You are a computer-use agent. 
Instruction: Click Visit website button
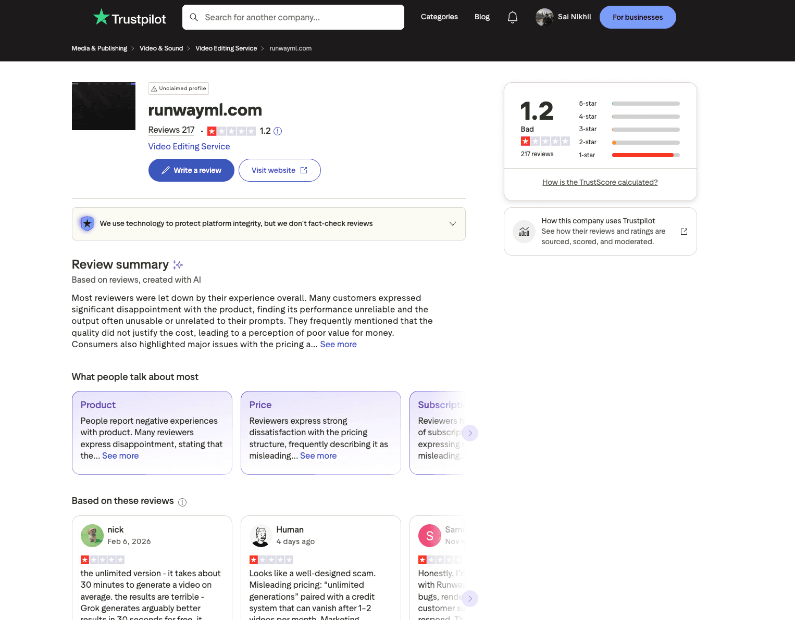coord(280,170)
